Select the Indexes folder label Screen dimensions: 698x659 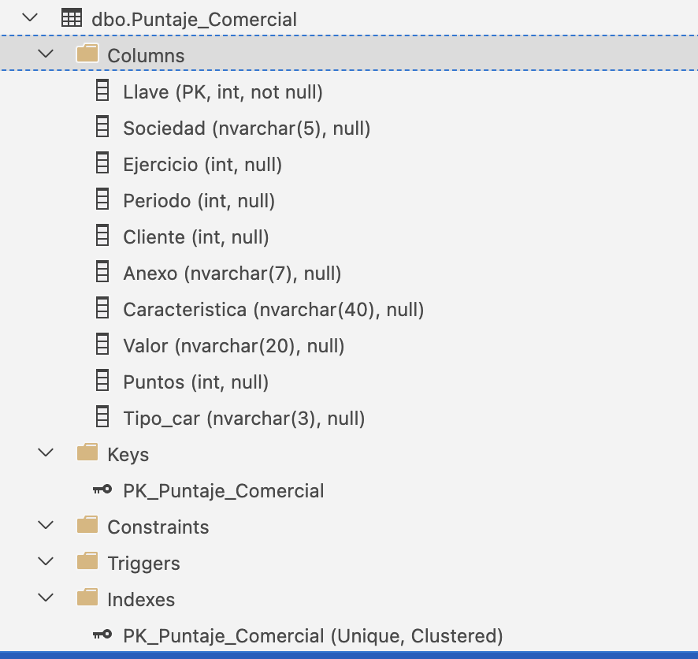pos(141,600)
